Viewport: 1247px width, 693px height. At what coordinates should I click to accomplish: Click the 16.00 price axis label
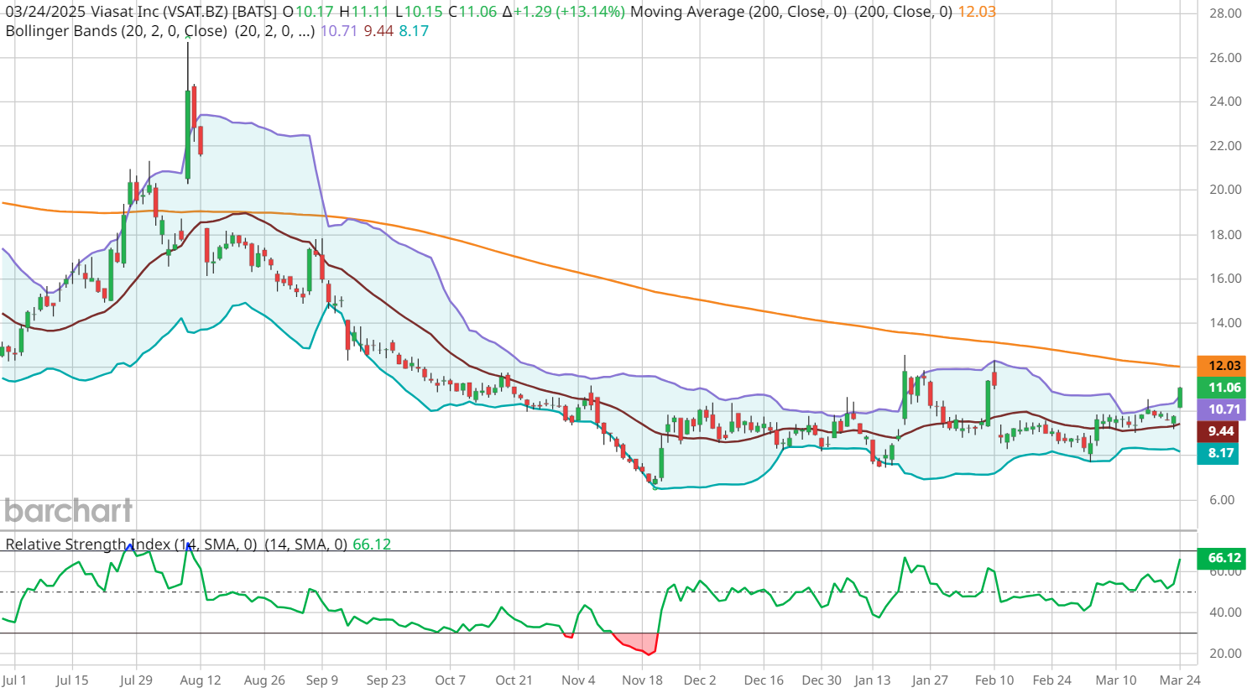pyautogui.click(x=1226, y=279)
